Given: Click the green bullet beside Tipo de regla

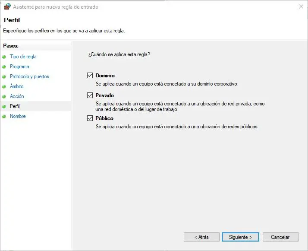Looking at the screenshot, I should [x=4, y=57].
